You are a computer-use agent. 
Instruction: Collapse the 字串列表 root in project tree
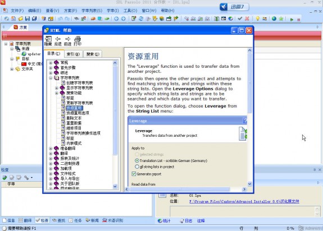click(6, 44)
